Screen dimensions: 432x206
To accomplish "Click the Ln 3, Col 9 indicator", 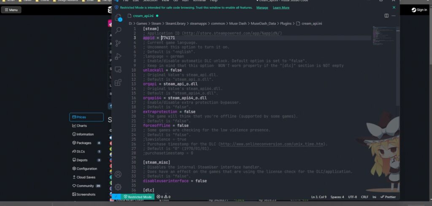I will coord(319,197).
